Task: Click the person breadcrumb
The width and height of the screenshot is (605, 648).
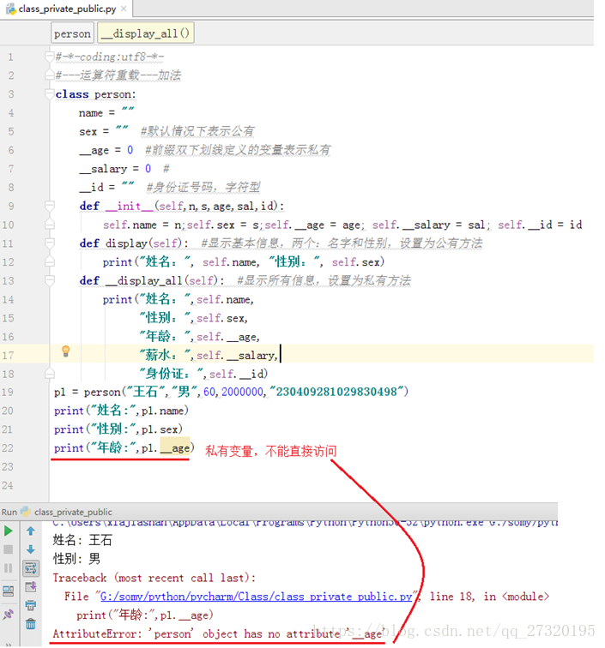Action: click(72, 33)
